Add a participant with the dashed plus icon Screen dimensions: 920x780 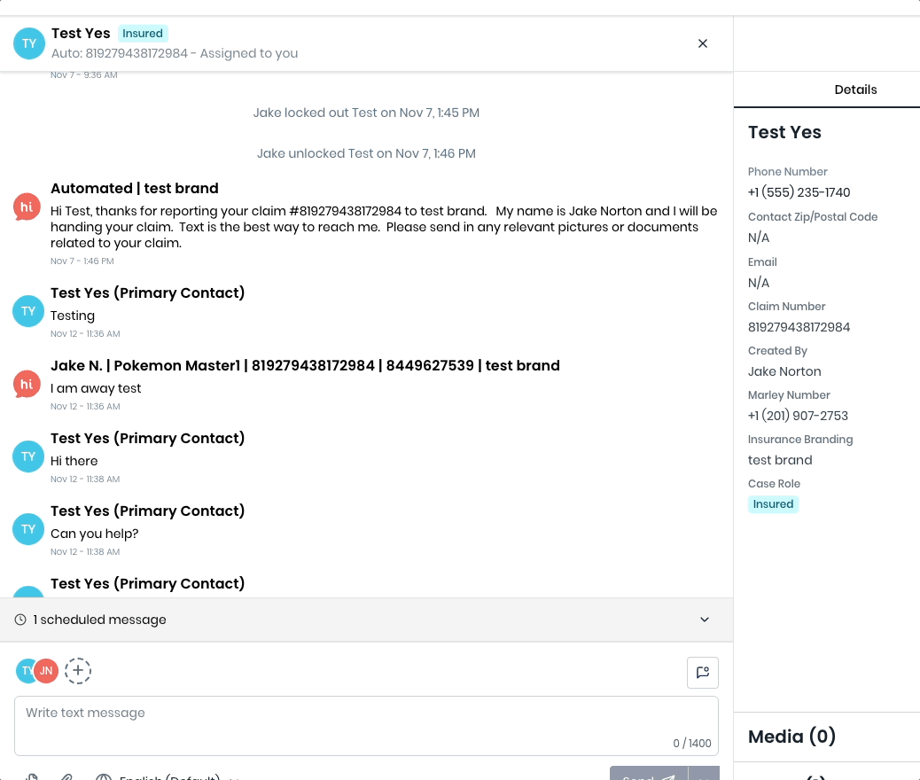pyautogui.click(x=77, y=670)
